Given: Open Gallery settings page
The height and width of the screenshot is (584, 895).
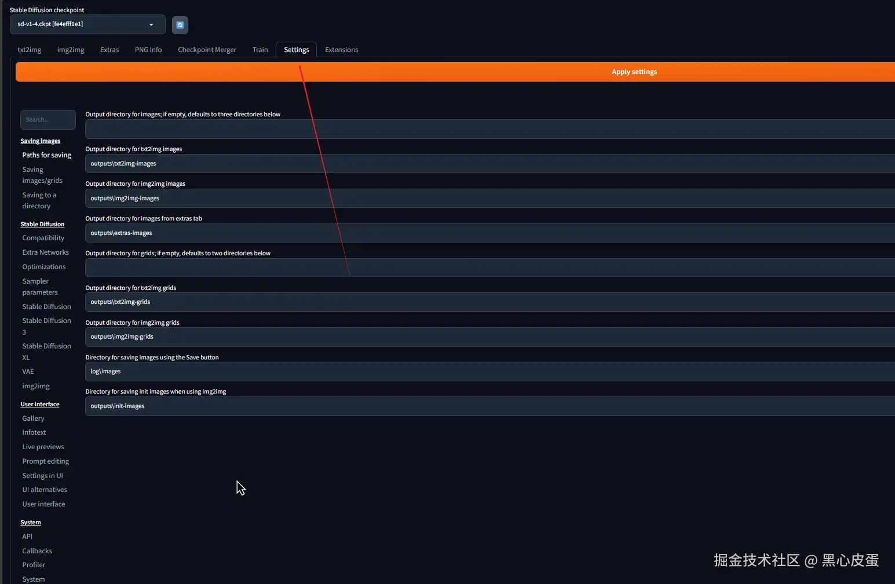Looking at the screenshot, I should [34, 418].
